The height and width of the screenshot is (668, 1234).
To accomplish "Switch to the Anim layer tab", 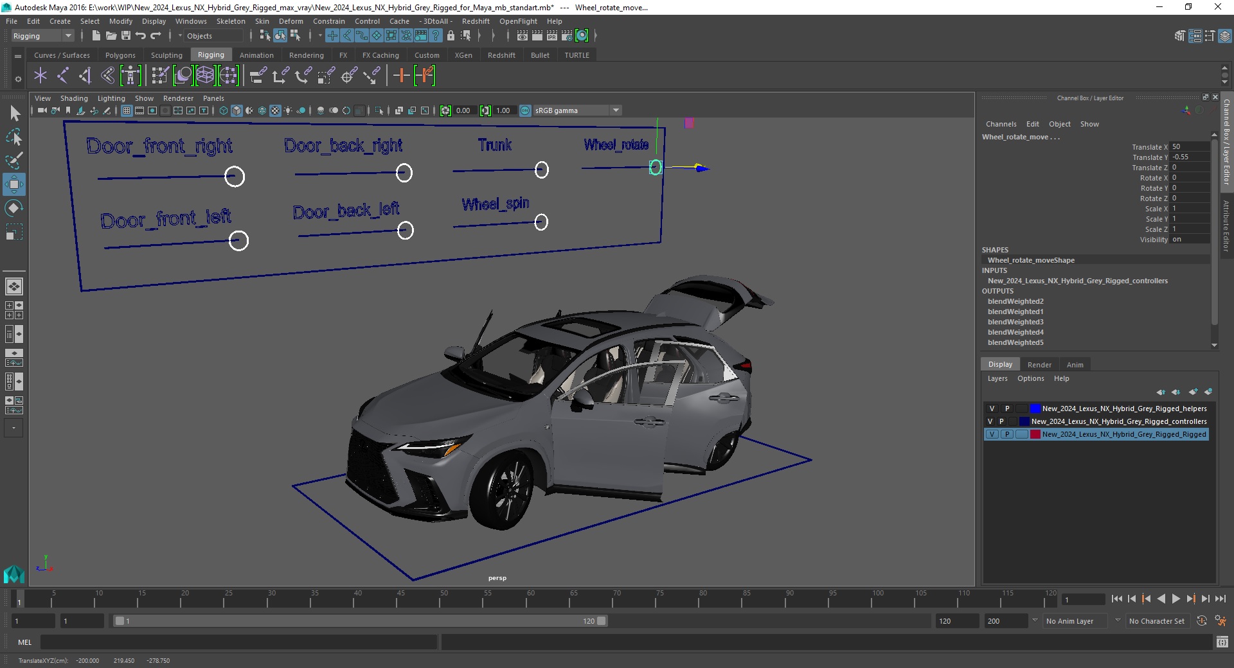I will pos(1075,364).
